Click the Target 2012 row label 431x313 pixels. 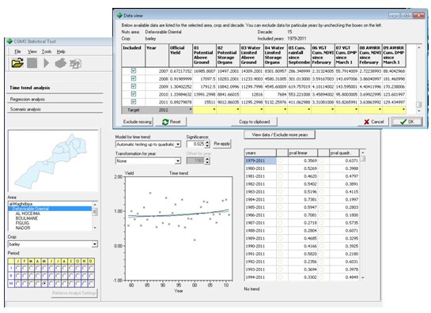point(157,110)
